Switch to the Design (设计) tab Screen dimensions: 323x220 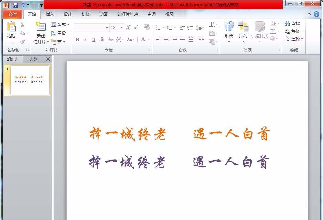click(67, 14)
